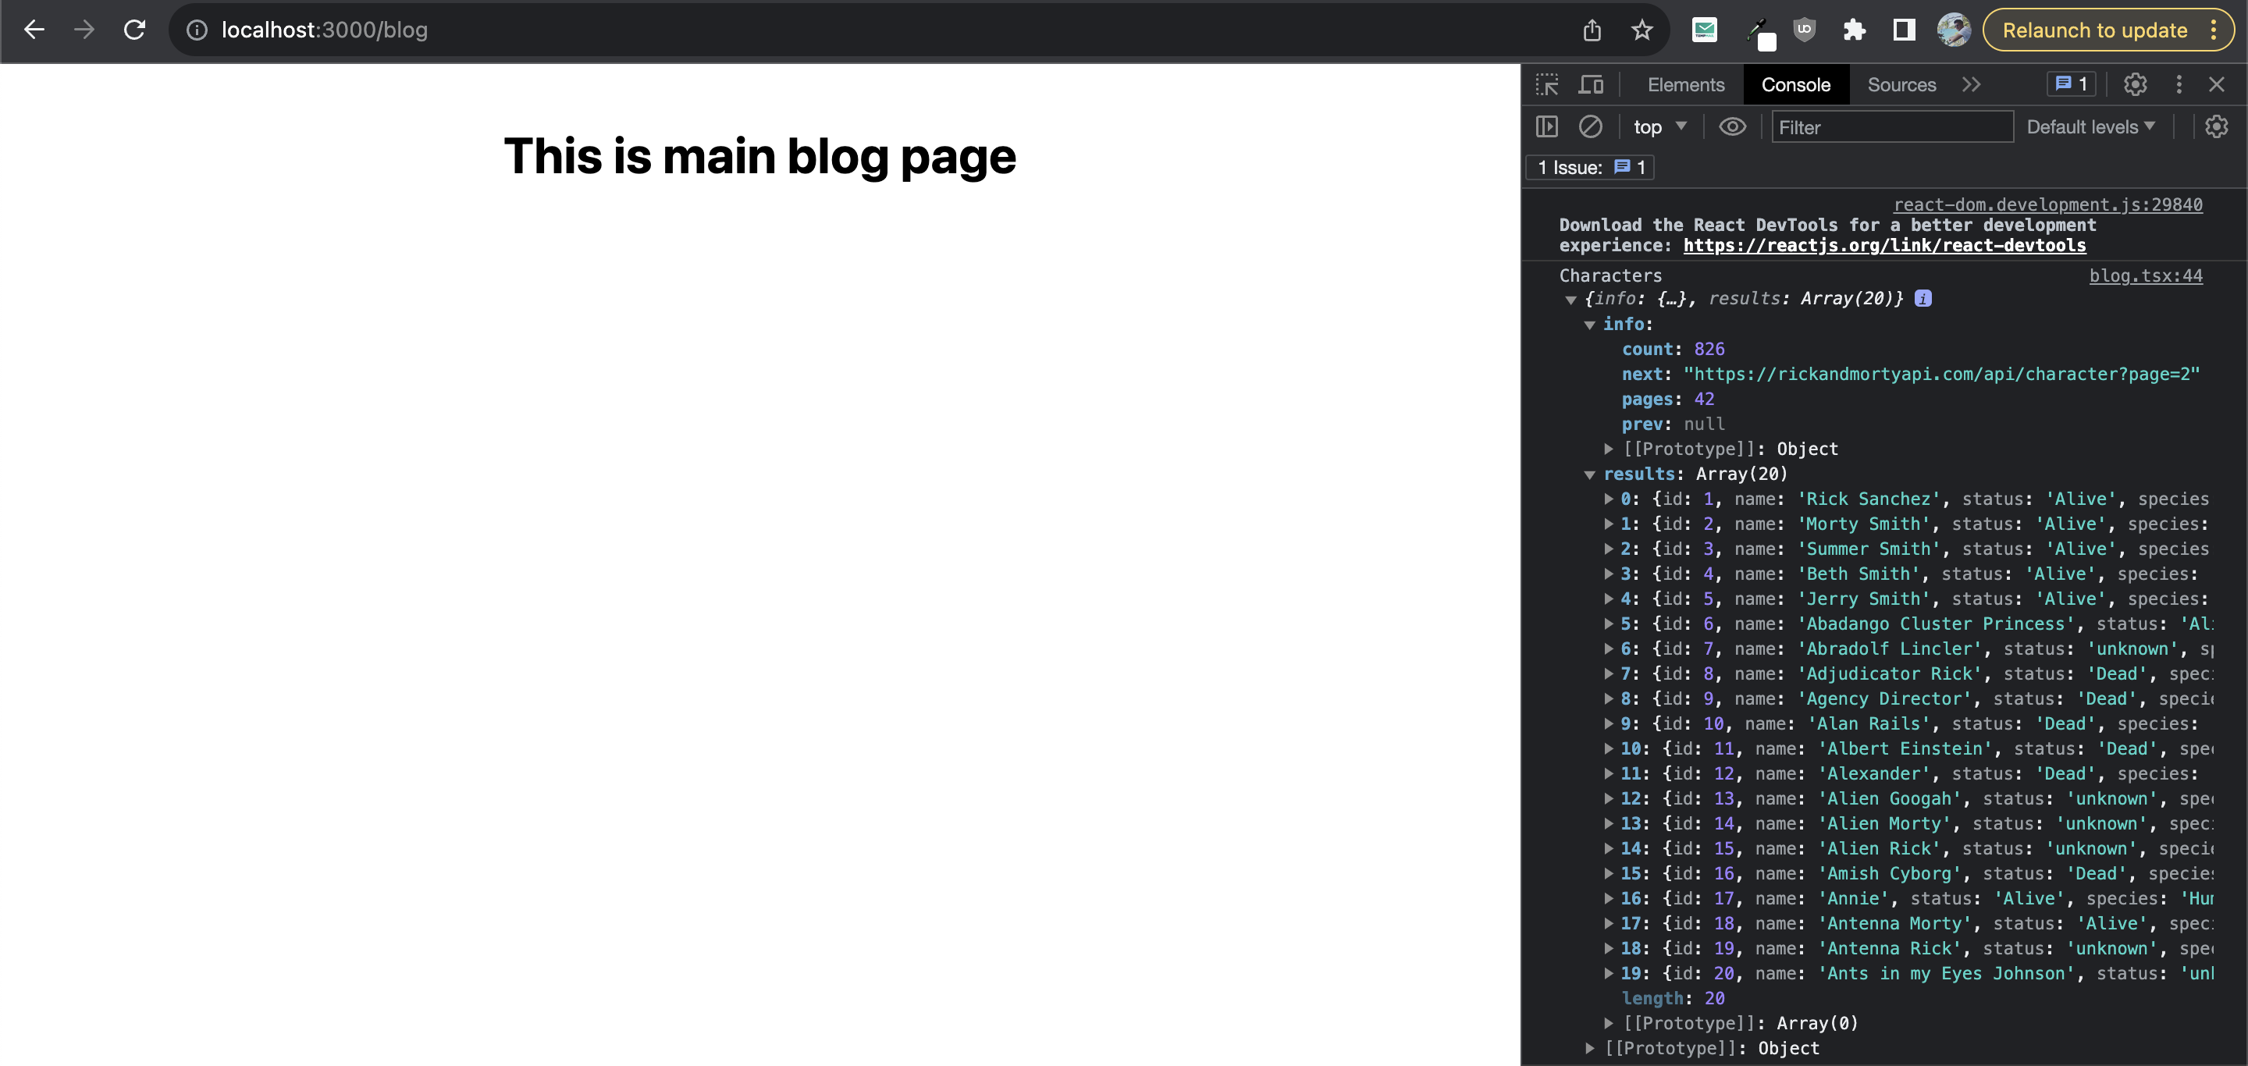Image resolution: width=2248 pixels, height=1066 pixels.
Task: Click the Console panel tab
Action: (x=1796, y=84)
